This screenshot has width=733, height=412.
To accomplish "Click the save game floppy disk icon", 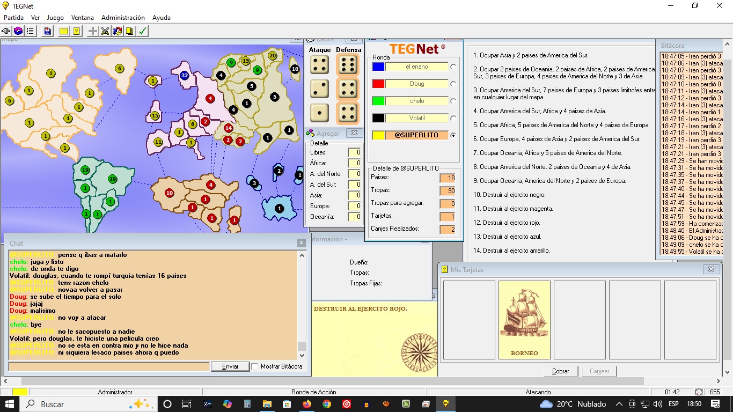I will click(x=48, y=31).
